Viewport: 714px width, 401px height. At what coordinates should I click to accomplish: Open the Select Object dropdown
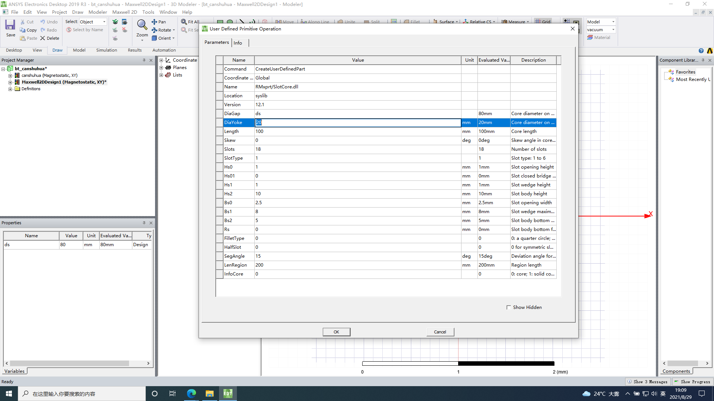pos(104,22)
